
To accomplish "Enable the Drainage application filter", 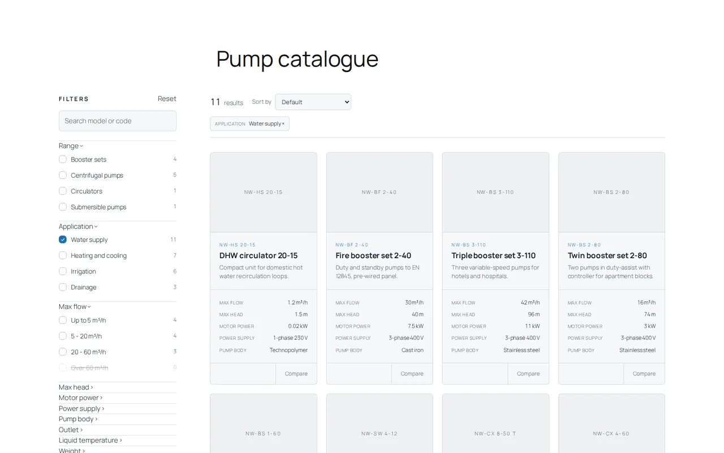I will pos(63,288).
